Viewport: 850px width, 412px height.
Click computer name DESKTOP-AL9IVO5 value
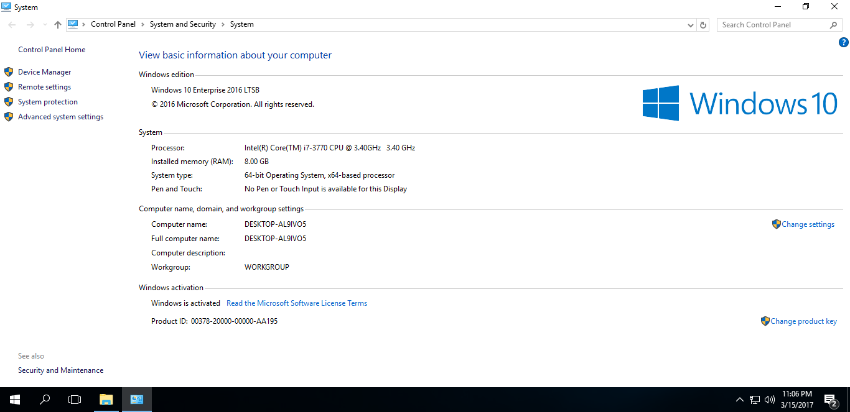[x=275, y=224]
